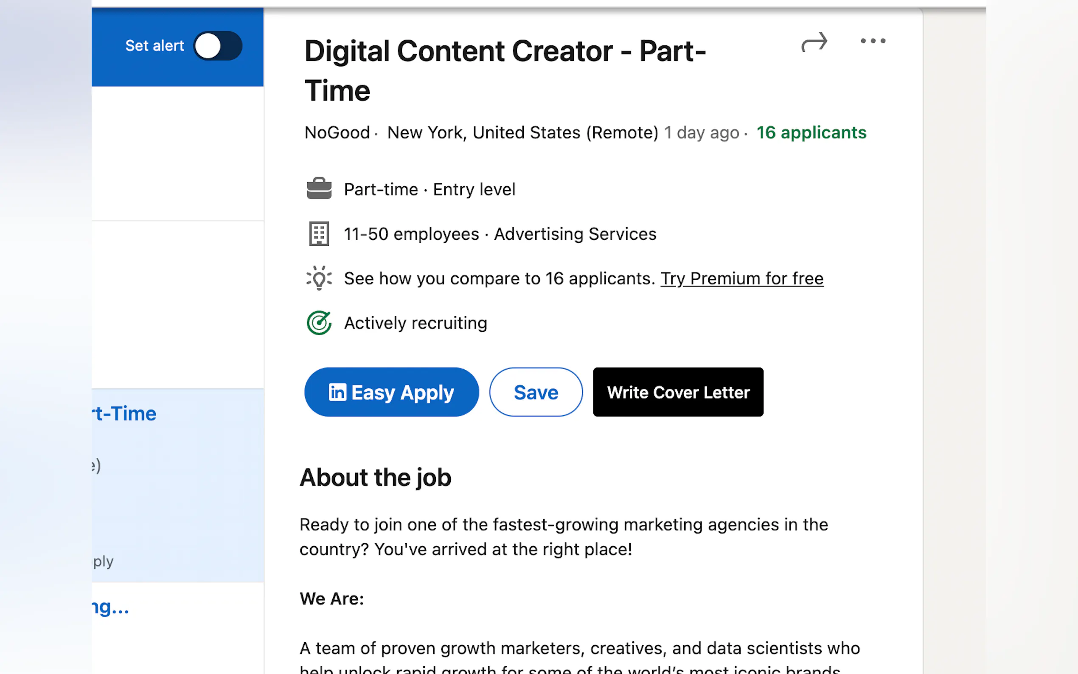Click the Set alert label text
Screen dimensions: 1078x674
pyautogui.click(x=154, y=45)
